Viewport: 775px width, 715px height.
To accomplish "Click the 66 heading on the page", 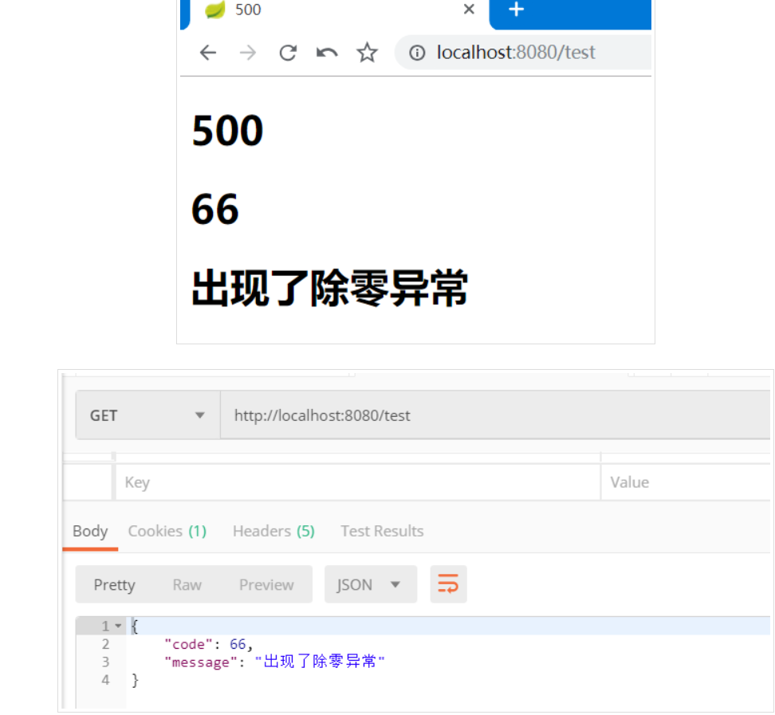I will pyautogui.click(x=215, y=209).
